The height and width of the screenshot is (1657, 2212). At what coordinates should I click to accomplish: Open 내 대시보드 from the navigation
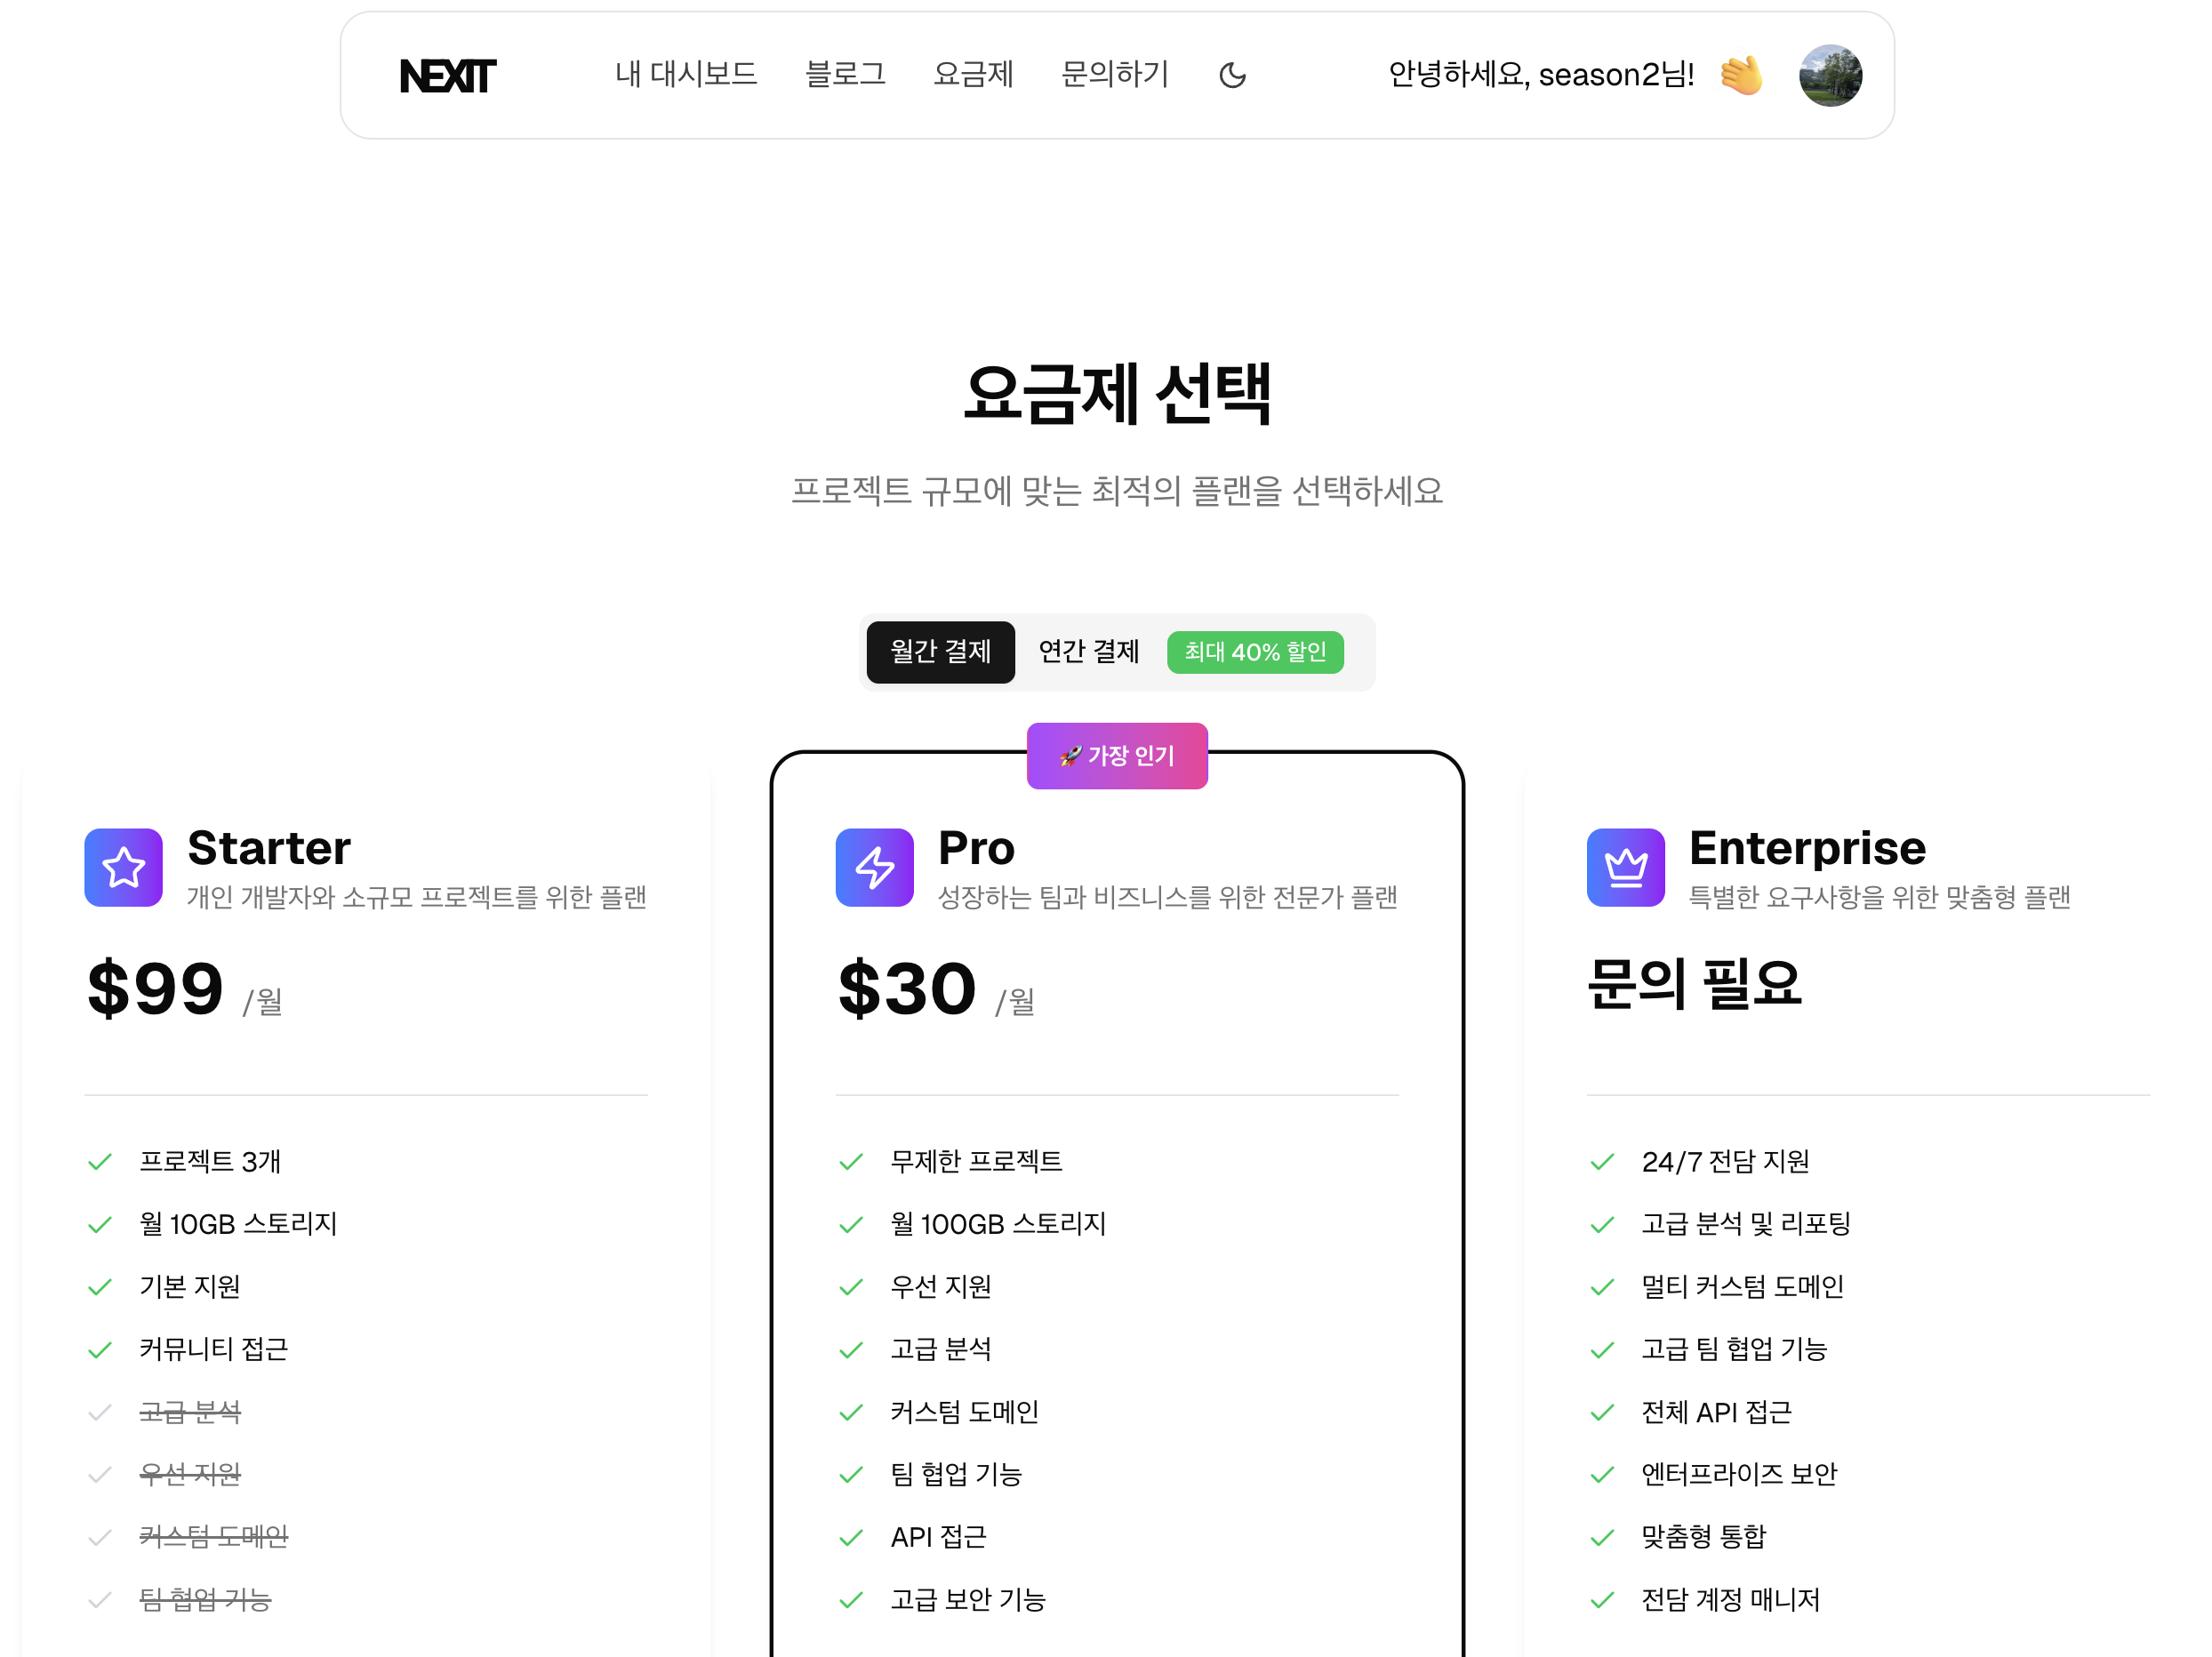click(x=686, y=75)
